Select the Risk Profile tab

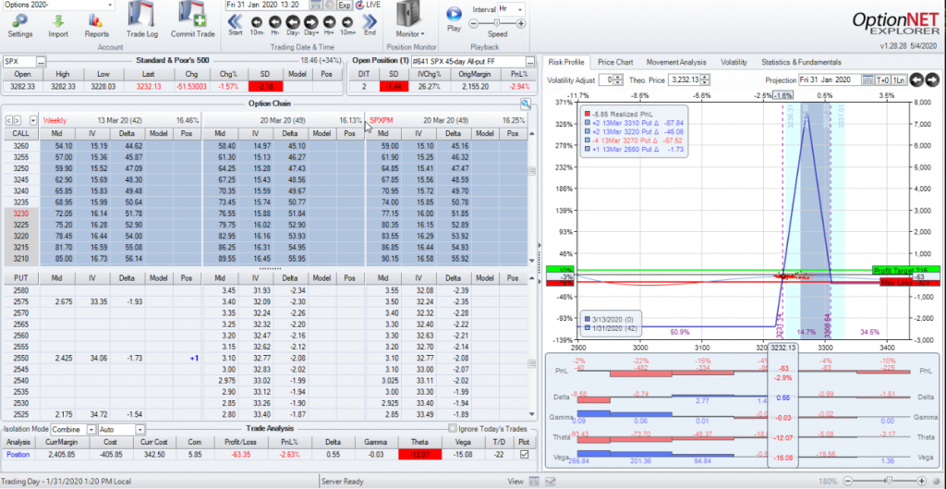click(x=565, y=62)
